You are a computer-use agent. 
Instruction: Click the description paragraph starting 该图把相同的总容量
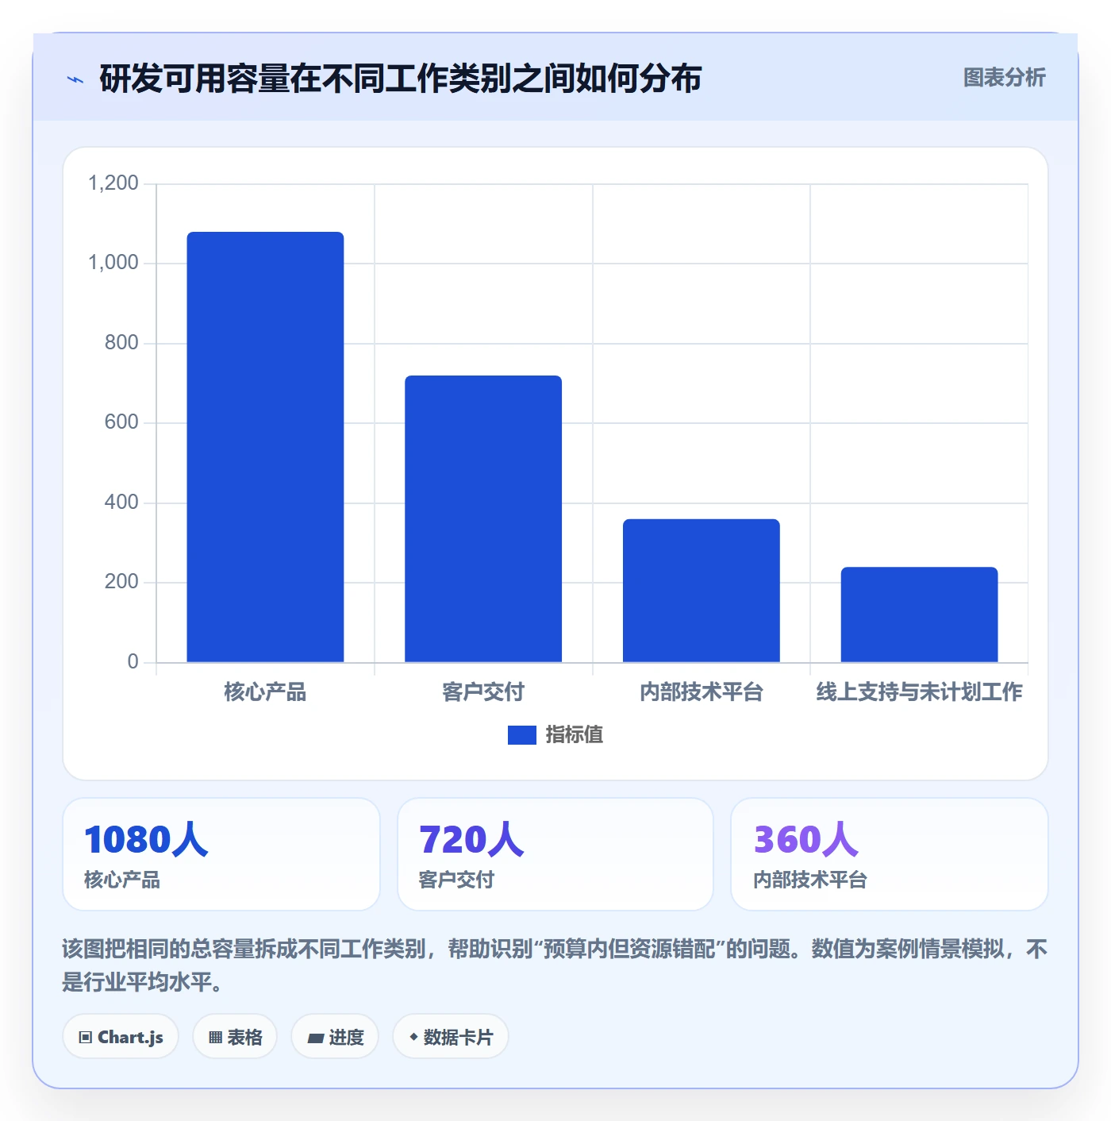click(x=555, y=965)
